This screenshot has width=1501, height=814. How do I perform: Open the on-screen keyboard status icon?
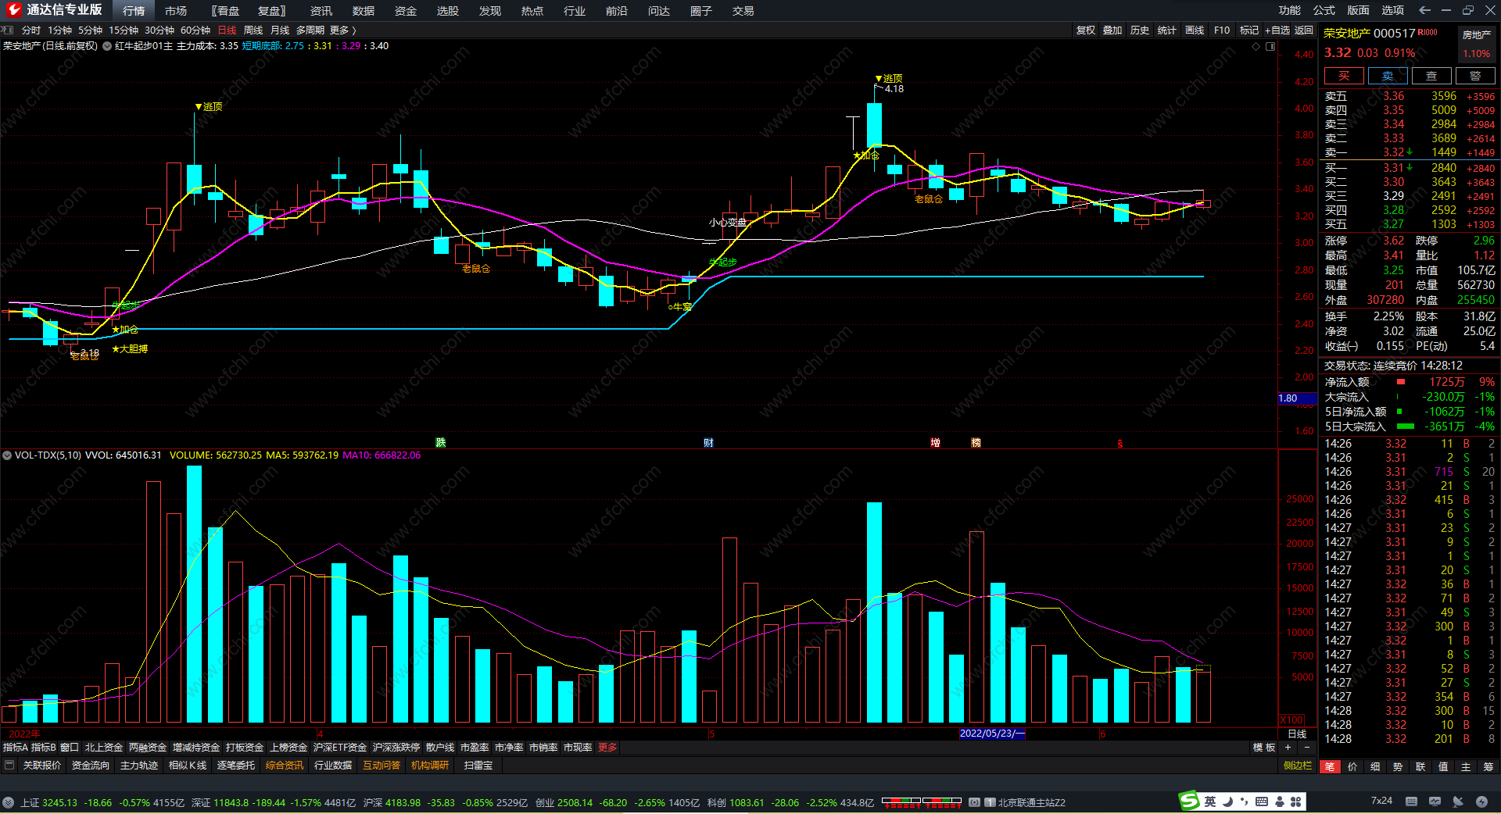(x=1411, y=802)
